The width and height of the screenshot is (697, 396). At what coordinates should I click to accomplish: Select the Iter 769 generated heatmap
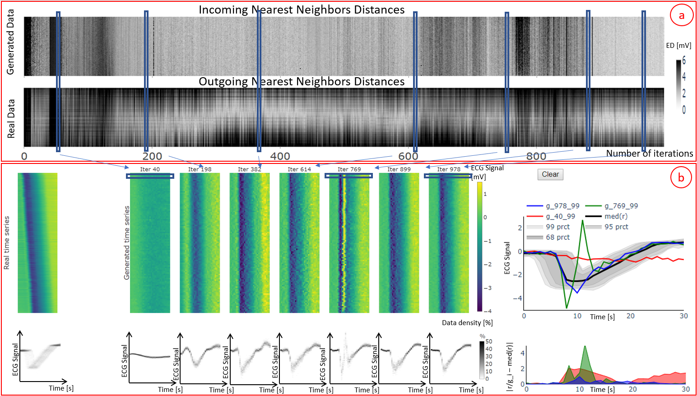[x=349, y=244]
